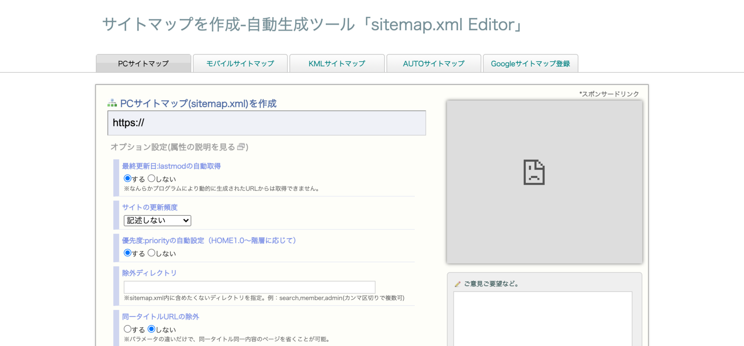Screen dimensions: 744x346
Task: Select しない for lastmod自動取得
Action: [152, 179]
